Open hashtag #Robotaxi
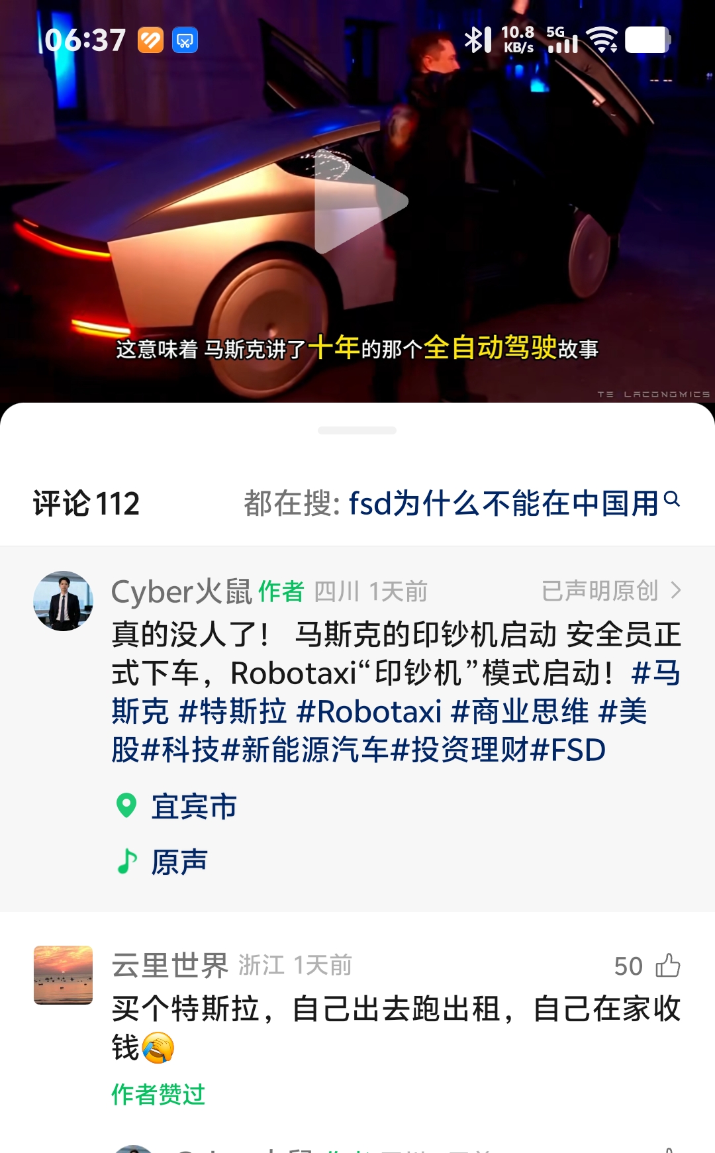 [x=369, y=712]
